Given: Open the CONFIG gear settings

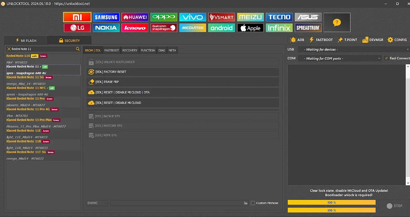Looking at the screenshot, I should (x=397, y=40).
